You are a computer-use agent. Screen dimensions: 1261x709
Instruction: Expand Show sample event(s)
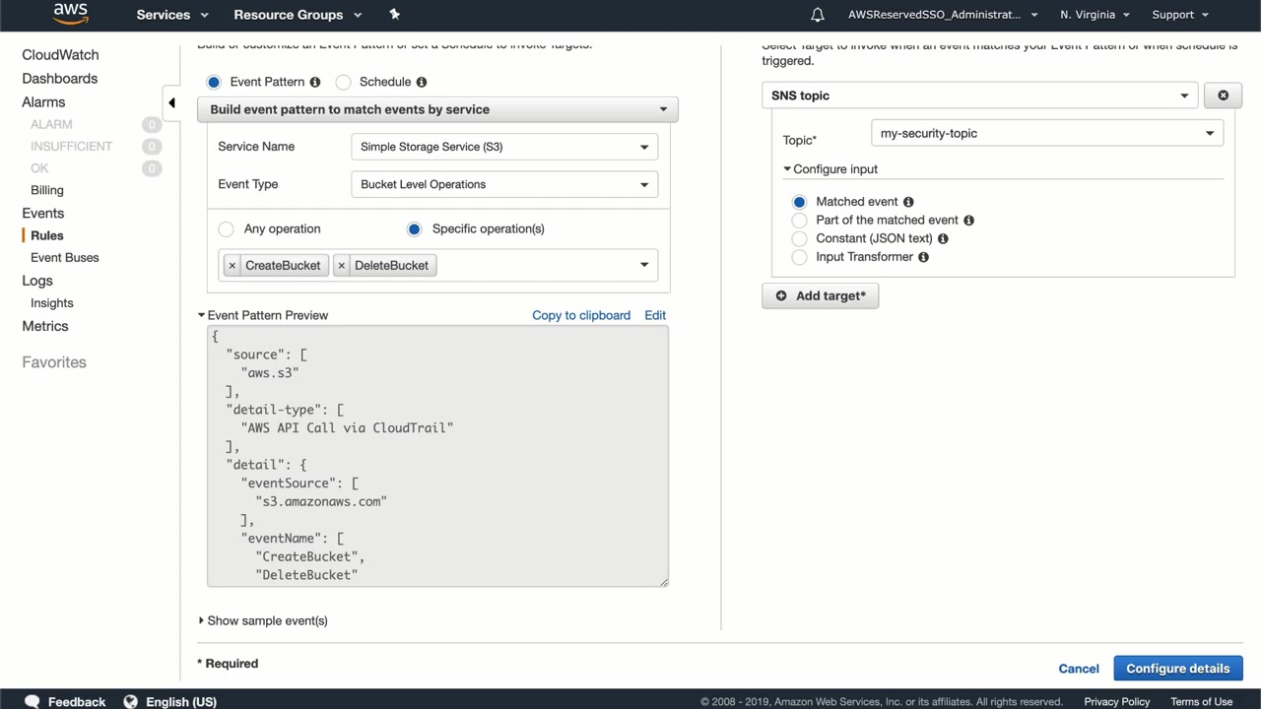pos(266,620)
